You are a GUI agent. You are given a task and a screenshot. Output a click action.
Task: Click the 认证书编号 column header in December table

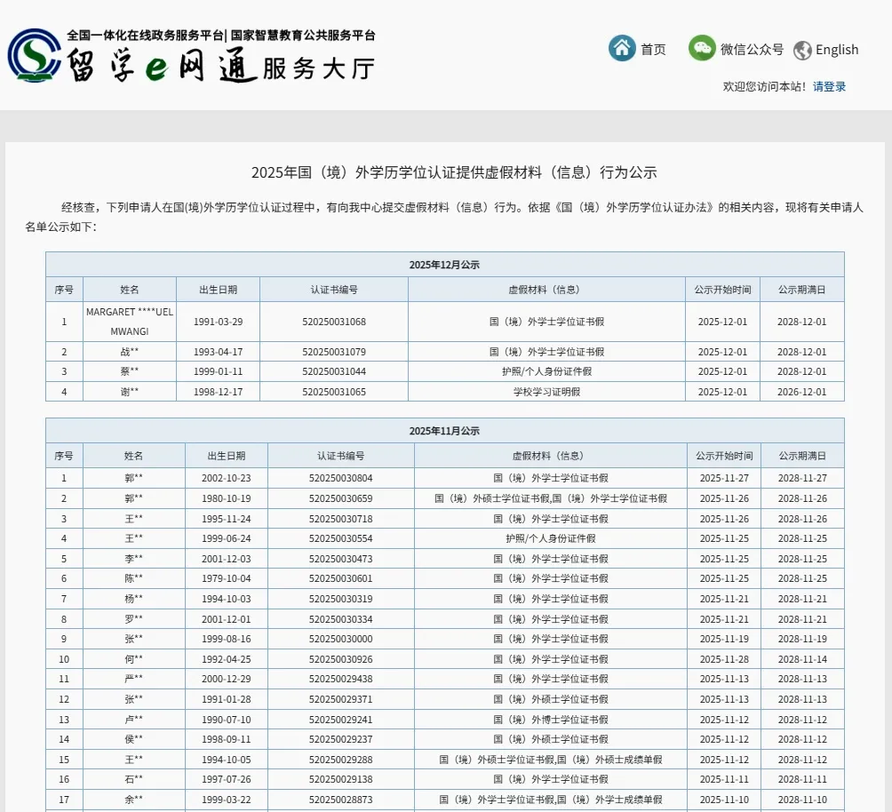tap(334, 290)
